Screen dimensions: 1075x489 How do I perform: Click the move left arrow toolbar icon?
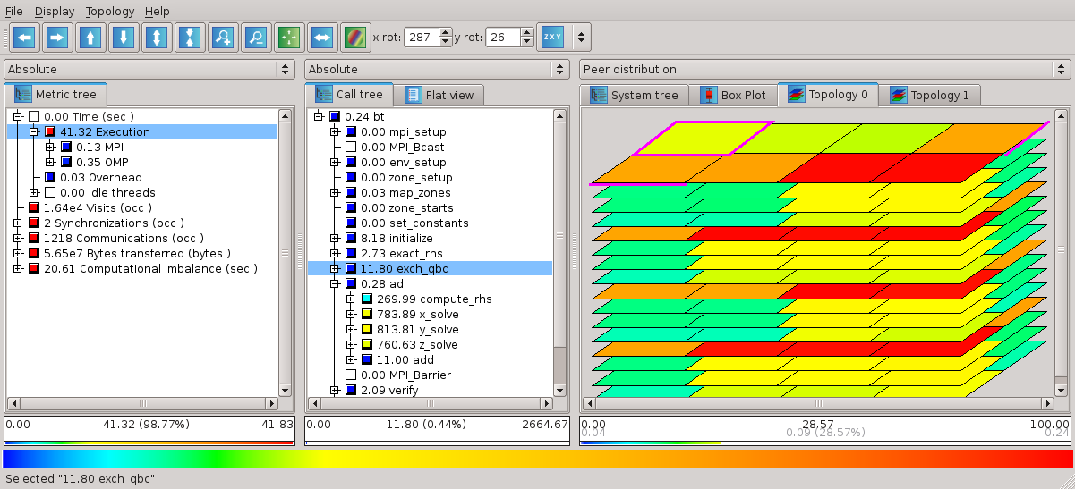pos(24,38)
